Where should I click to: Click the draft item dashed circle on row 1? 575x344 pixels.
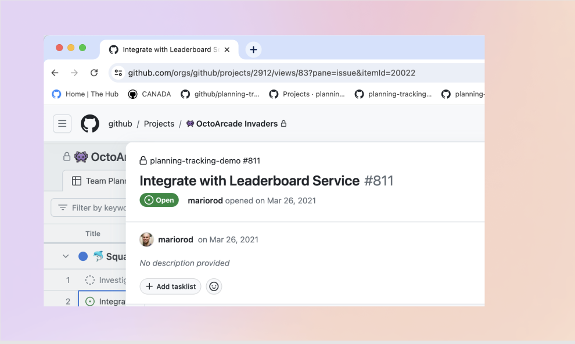point(90,279)
